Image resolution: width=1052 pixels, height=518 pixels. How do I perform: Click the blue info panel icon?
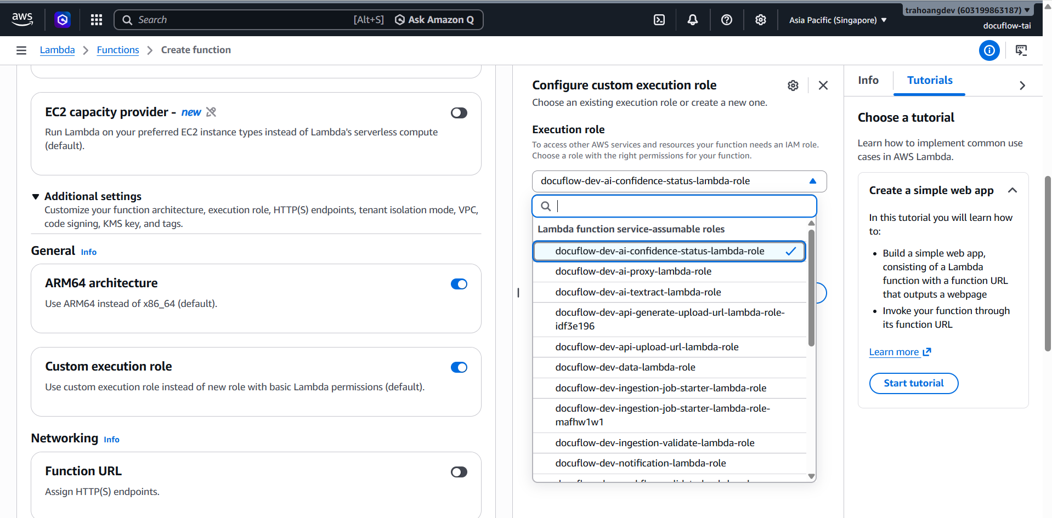click(989, 50)
